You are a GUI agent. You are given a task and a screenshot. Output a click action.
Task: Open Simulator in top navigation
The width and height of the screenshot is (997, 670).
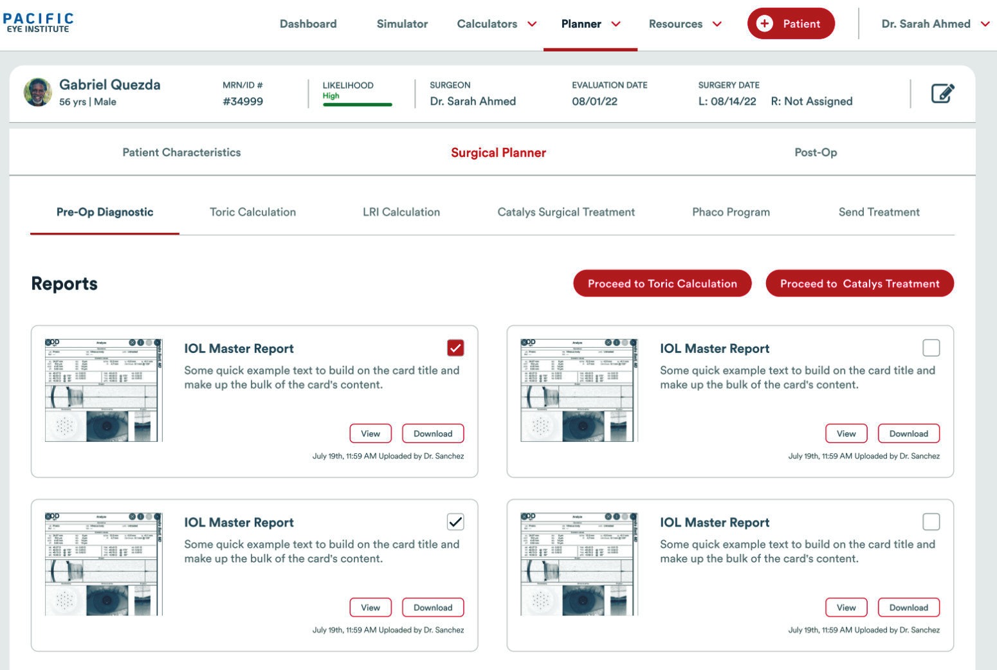coord(402,24)
